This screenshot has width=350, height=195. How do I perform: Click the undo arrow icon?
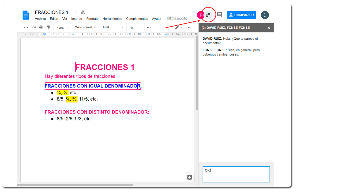click(26, 28)
